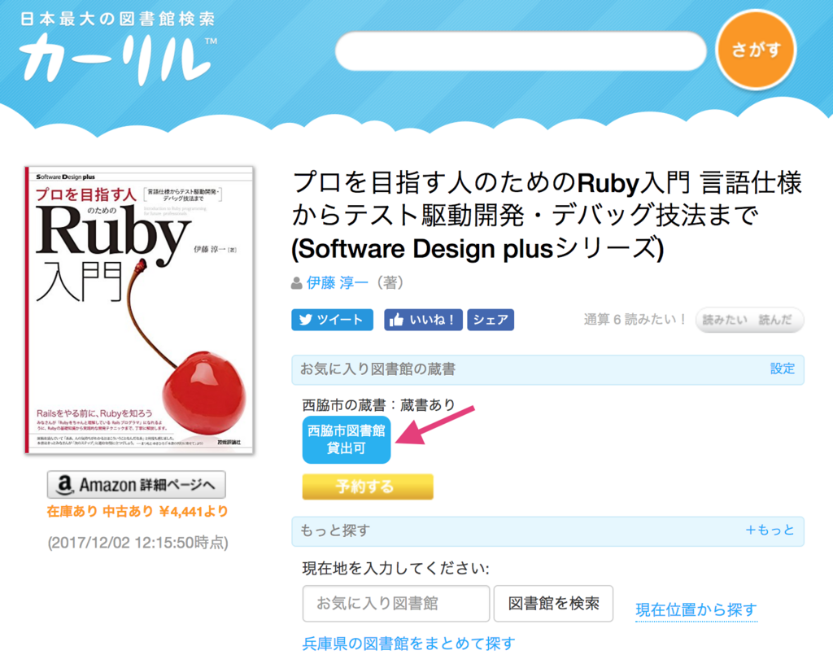Expand the ＋もっと section

pos(770,530)
